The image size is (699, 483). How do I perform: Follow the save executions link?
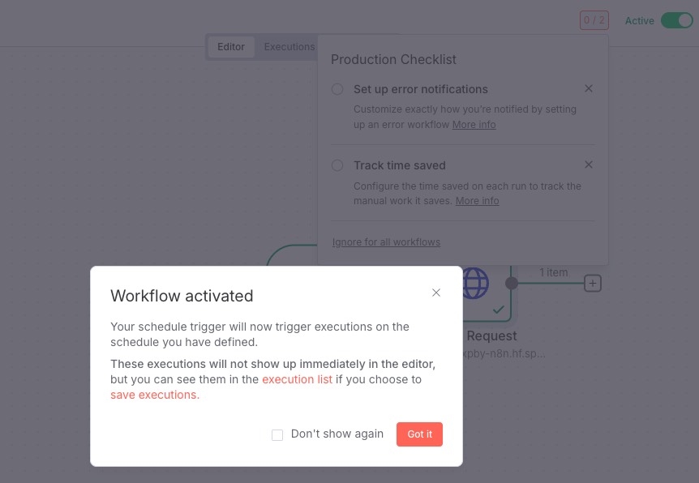[154, 395]
